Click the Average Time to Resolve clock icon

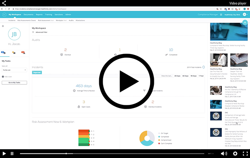(x=74, y=91)
